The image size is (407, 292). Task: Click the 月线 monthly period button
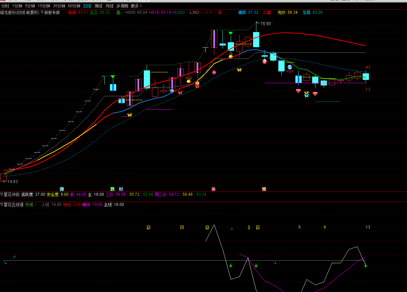(109, 6)
